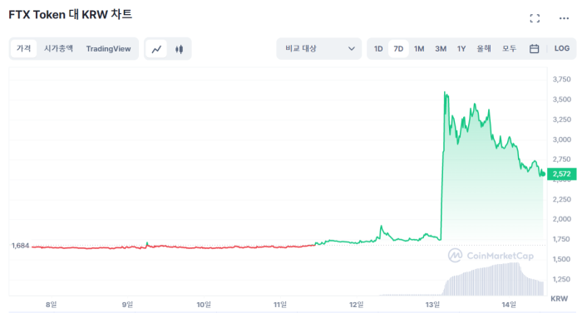Select the 1D time range
The height and width of the screenshot is (313, 582).
pos(378,49)
